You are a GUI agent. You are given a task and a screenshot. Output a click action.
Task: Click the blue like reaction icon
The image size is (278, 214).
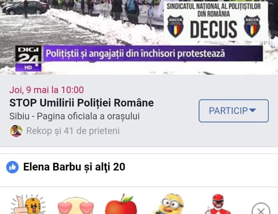pos(12,167)
